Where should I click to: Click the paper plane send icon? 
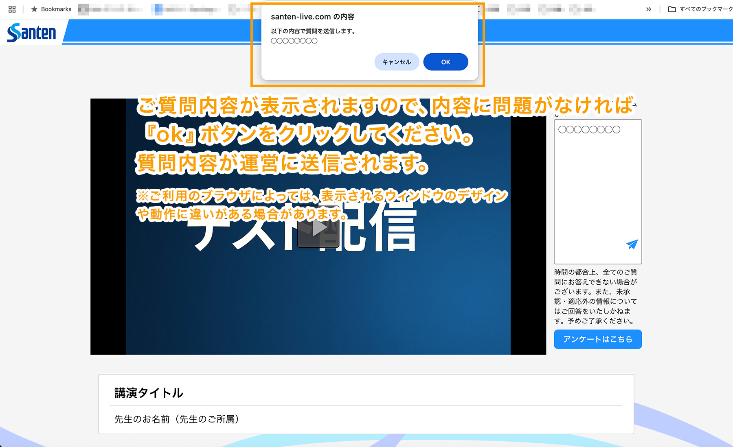coord(632,244)
